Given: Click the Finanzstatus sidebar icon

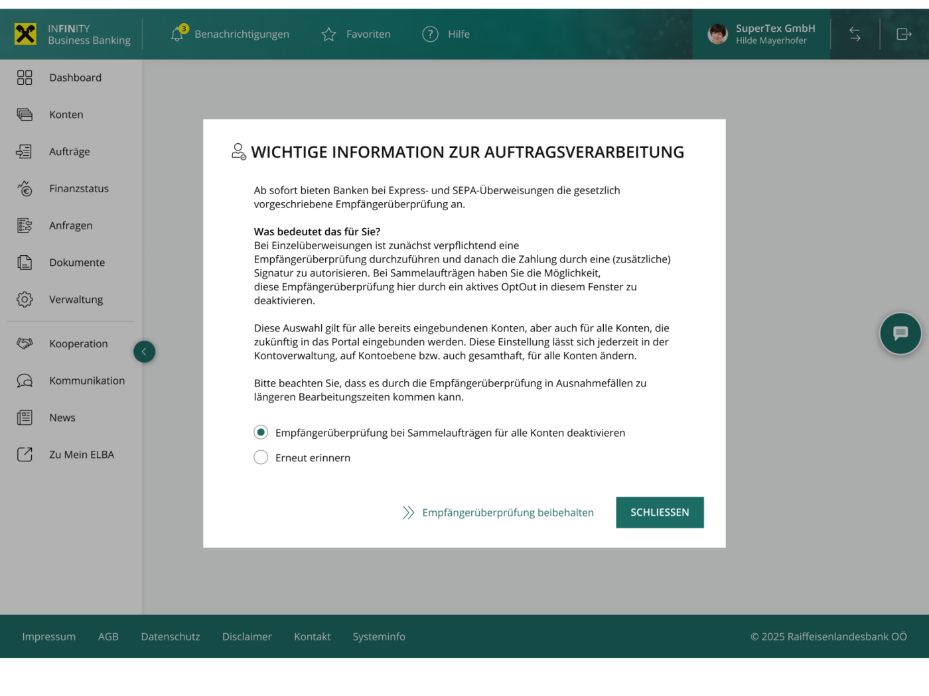Looking at the screenshot, I should 25,189.
